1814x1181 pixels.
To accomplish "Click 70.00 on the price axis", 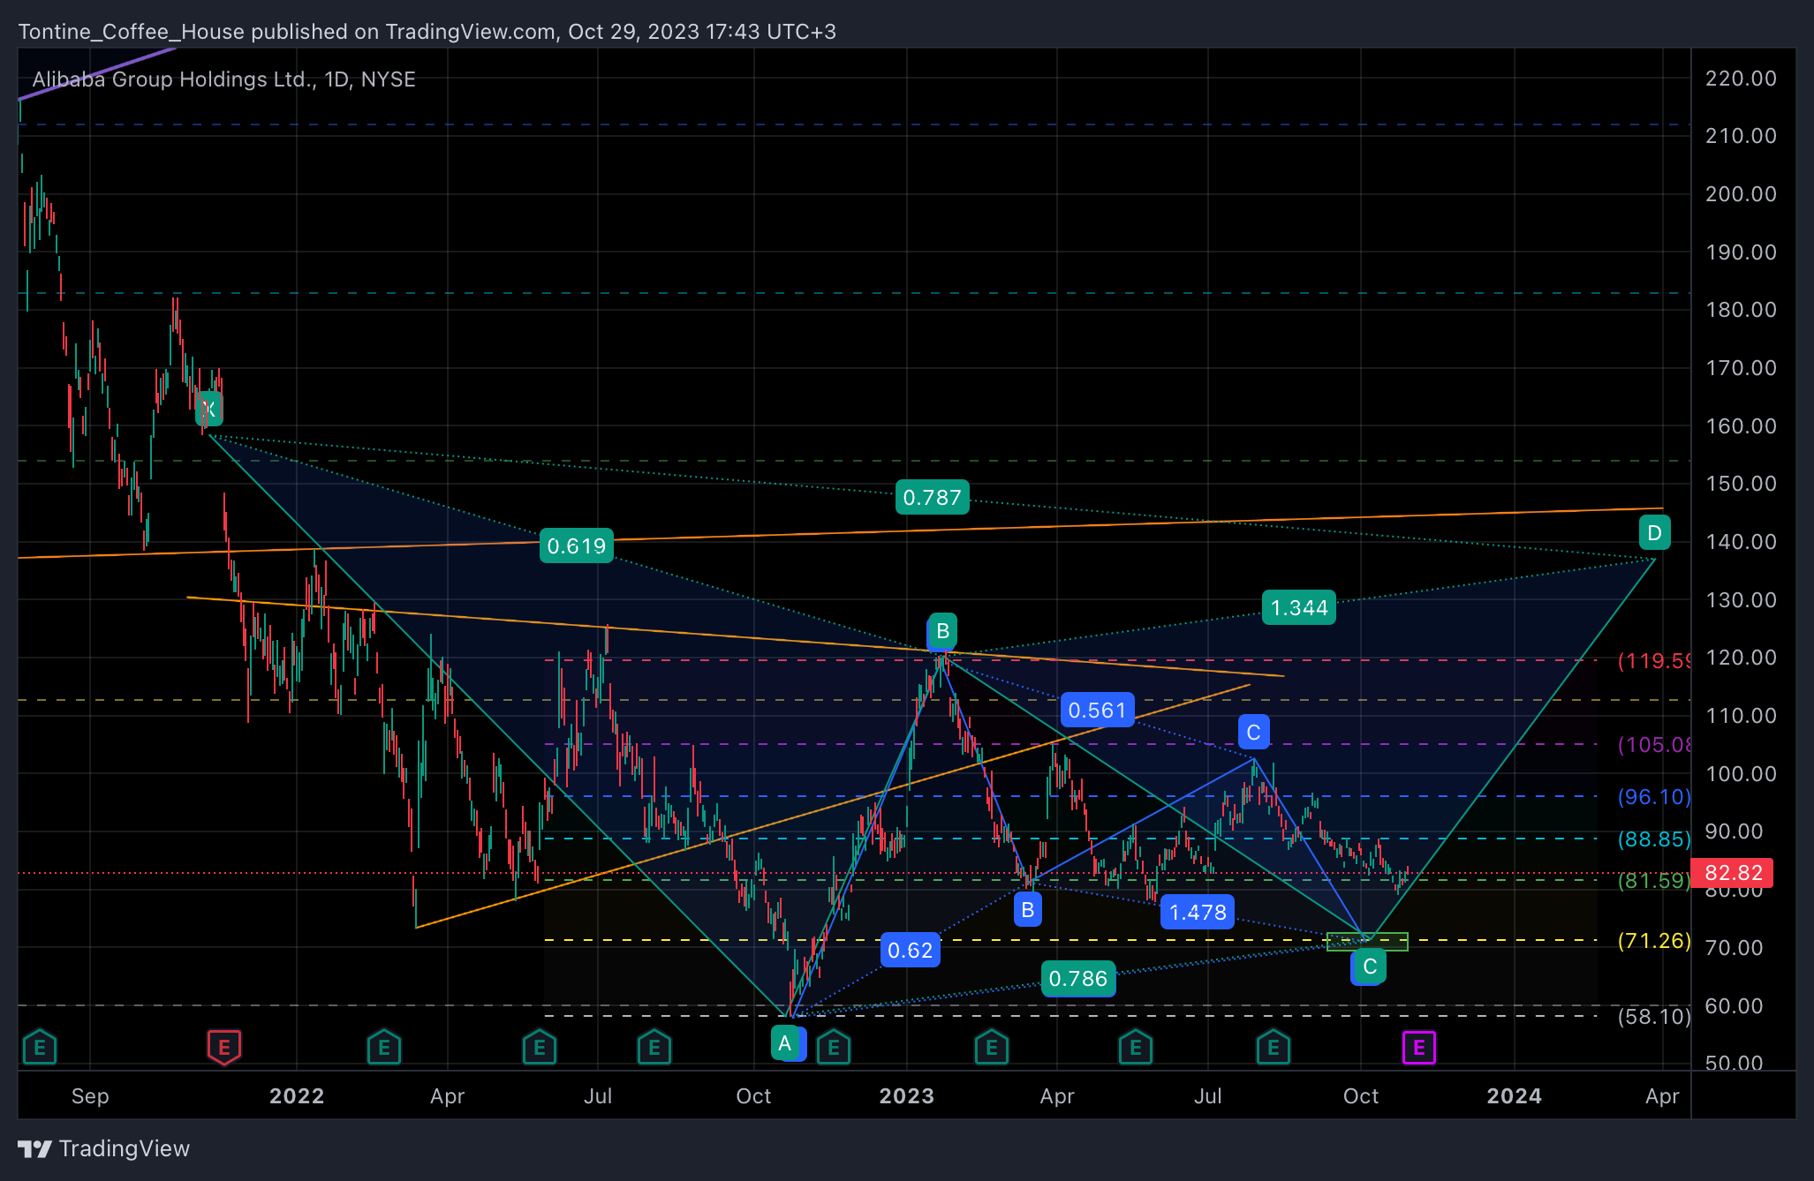I will [1734, 948].
